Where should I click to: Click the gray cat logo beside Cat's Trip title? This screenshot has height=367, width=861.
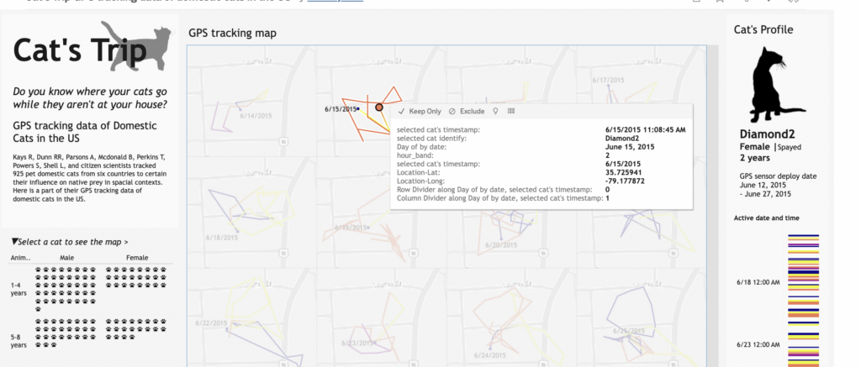click(x=136, y=46)
